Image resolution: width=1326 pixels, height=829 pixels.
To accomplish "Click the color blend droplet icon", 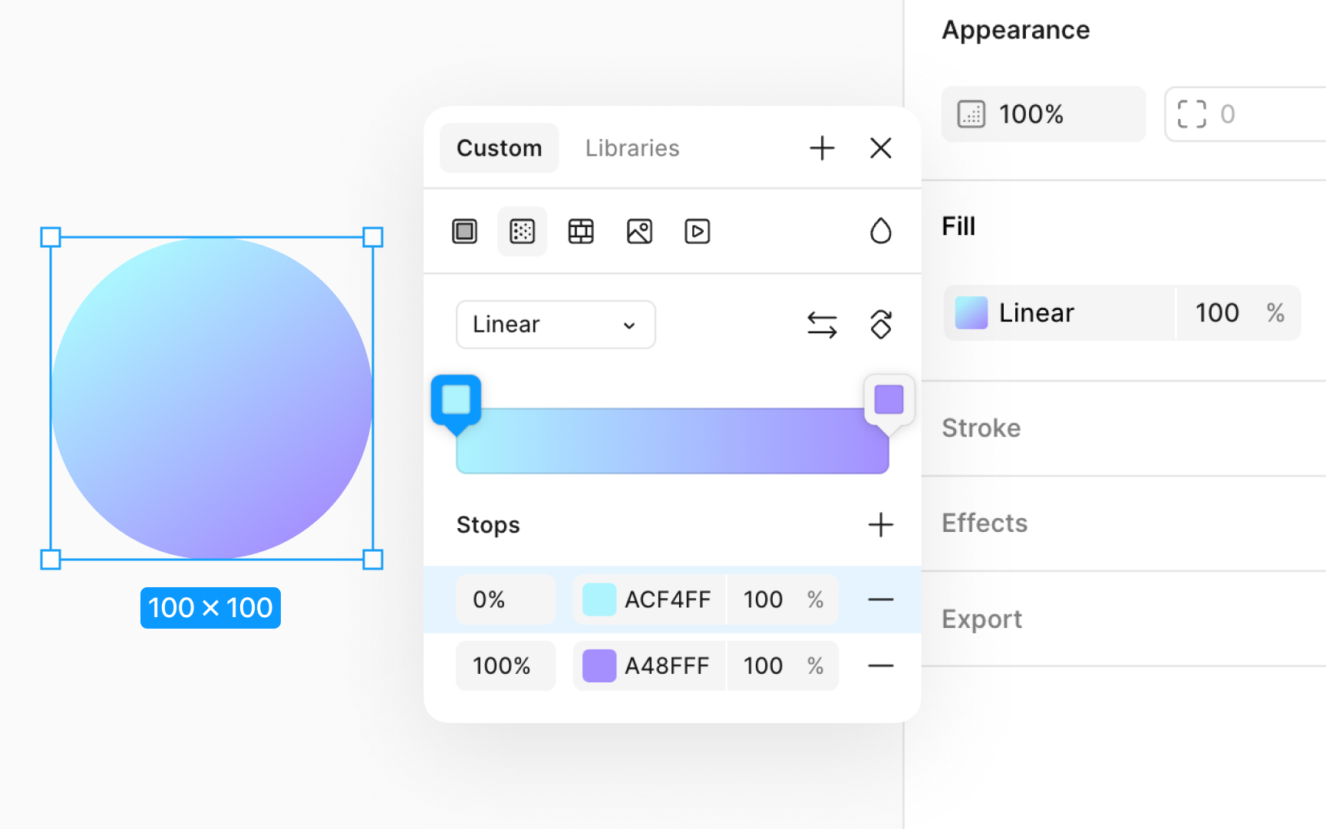I will pyautogui.click(x=881, y=229).
